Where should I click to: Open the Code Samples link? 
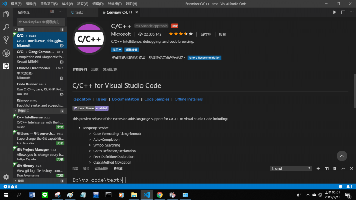(x=157, y=99)
